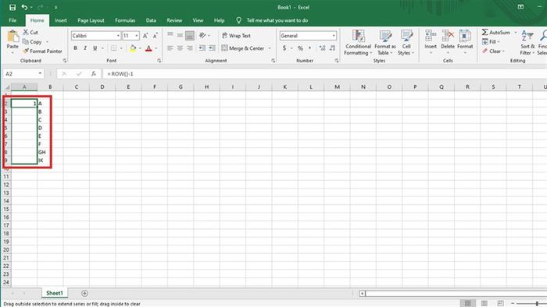Set top vertical alignment

tap(170, 35)
